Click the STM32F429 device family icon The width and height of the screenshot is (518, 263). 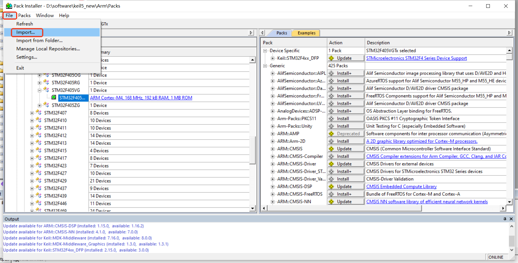pos(39,180)
